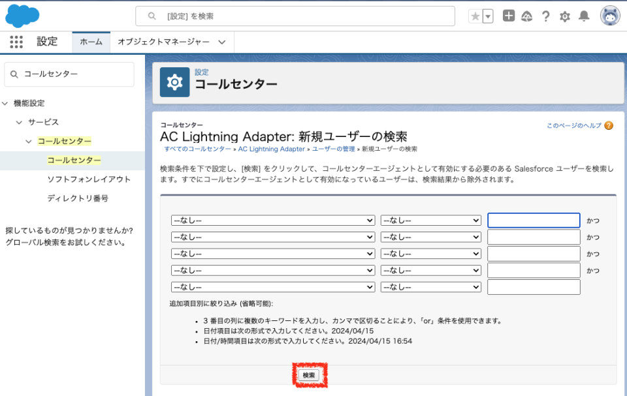
Task: Open the このページのヘルプ link
Action: pyautogui.click(x=574, y=125)
